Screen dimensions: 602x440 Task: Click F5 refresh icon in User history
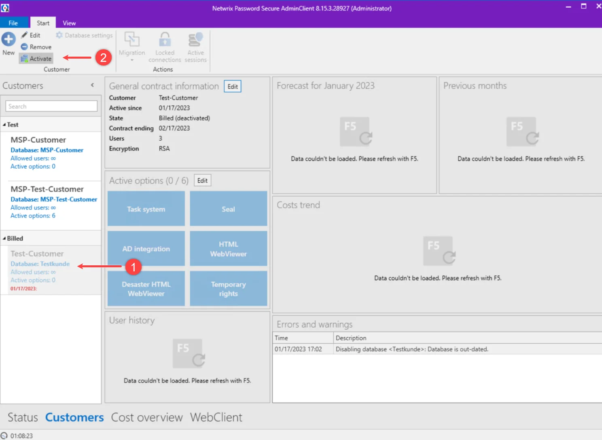(x=189, y=353)
